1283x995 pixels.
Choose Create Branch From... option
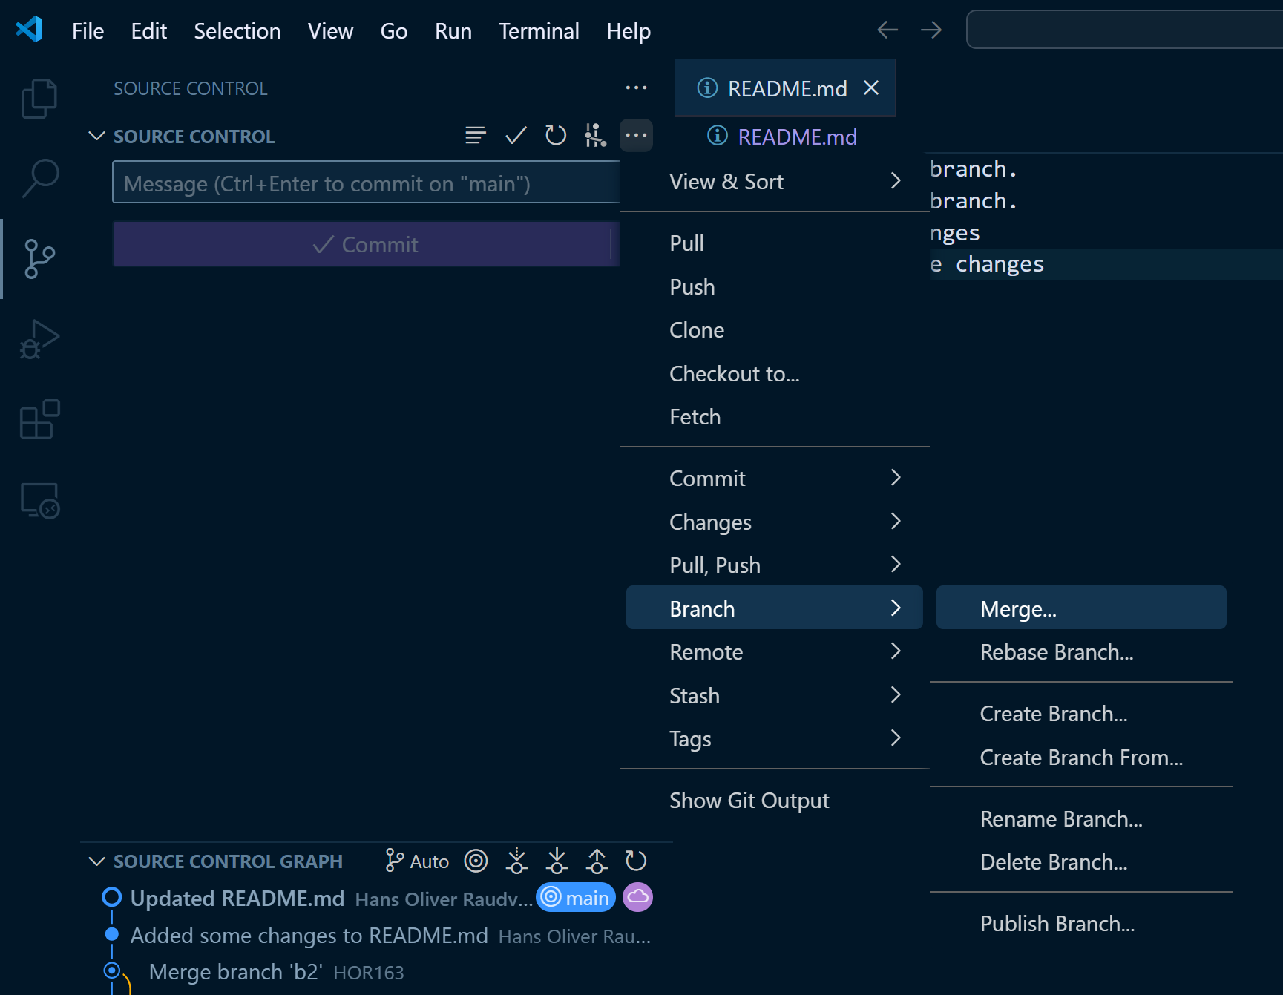coord(1080,757)
